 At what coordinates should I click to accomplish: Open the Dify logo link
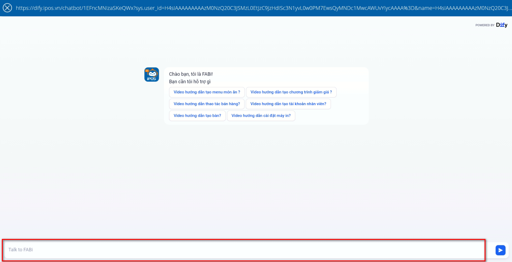coord(502,25)
